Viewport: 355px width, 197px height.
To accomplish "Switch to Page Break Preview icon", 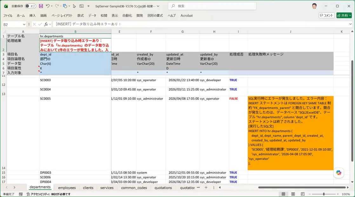I will click(303, 194).
